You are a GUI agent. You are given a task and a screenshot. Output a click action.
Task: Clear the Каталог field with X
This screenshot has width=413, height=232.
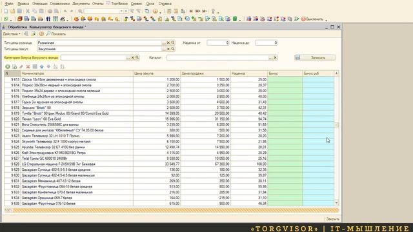(276, 57)
